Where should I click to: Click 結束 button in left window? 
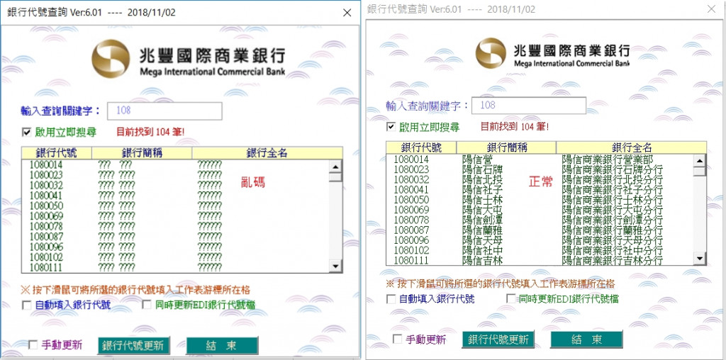coord(222,346)
